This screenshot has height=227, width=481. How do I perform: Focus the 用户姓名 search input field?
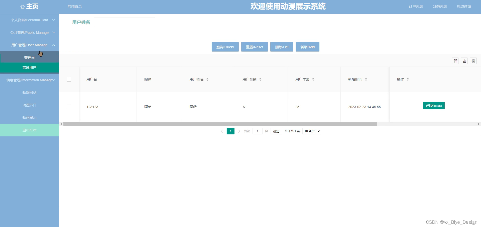[x=125, y=22]
